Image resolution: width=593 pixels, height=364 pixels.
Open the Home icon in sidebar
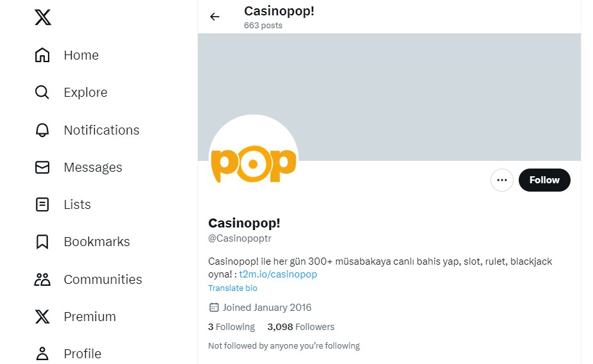tap(42, 55)
